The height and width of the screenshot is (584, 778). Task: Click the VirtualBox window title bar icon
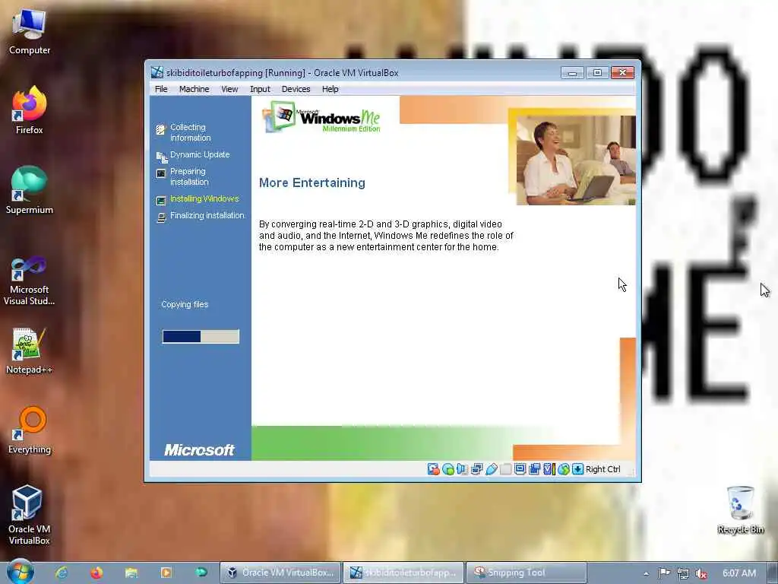[157, 72]
